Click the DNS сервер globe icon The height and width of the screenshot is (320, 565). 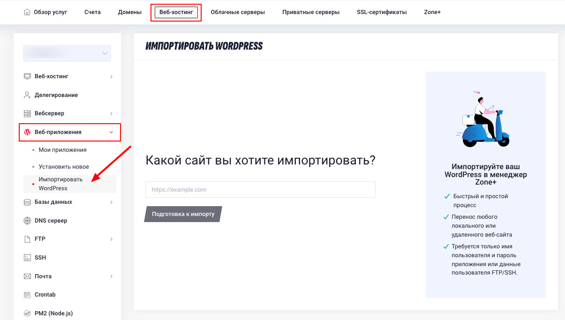[27, 221]
